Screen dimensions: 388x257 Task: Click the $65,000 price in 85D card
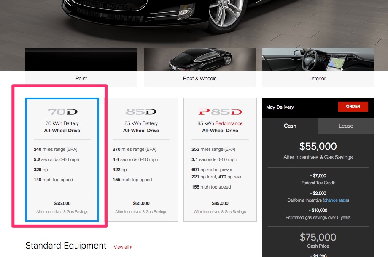[x=141, y=203]
